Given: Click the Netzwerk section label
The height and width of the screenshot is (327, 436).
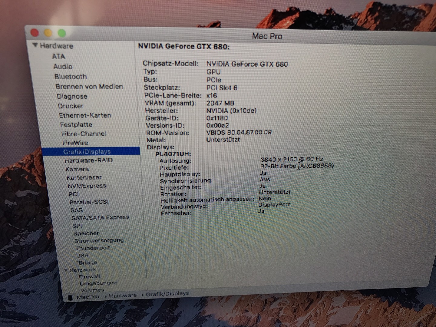Looking at the screenshot, I should coord(83,270).
